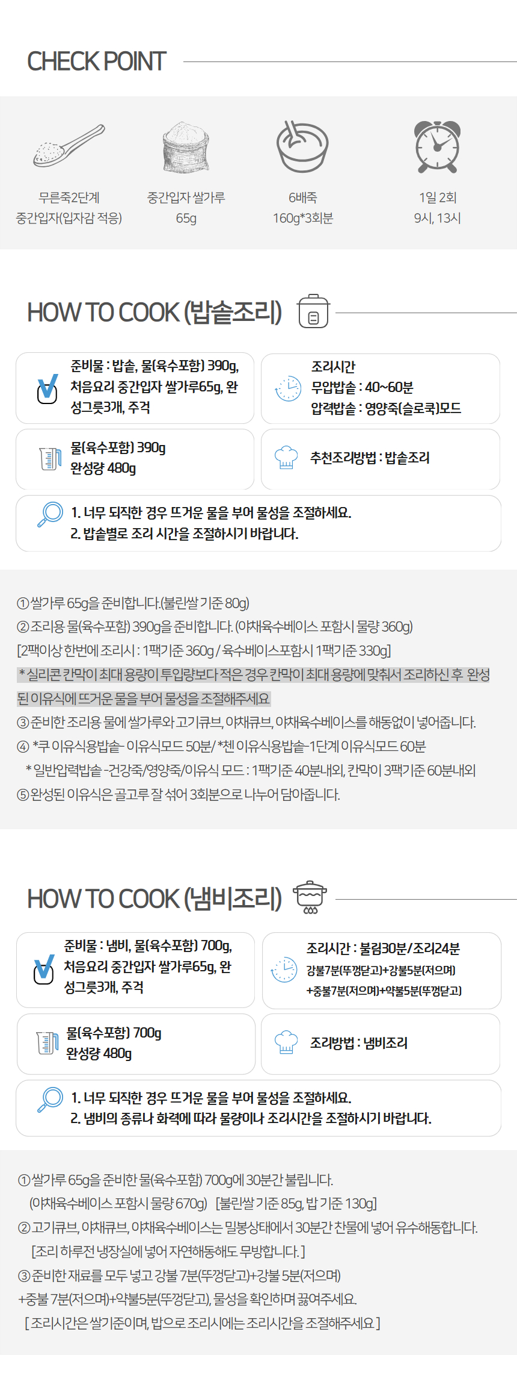Click the clock icon beside 조리시간 무압밥솥
The image size is (517, 1385).
pyautogui.click(x=288, y=388)
